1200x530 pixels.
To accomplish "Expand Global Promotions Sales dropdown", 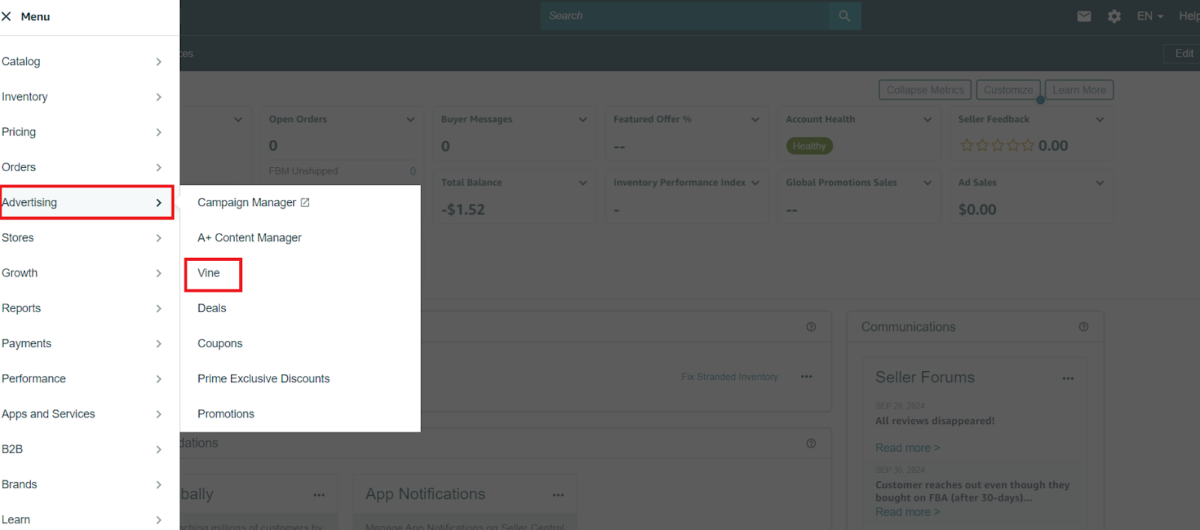I will [928, 182].
